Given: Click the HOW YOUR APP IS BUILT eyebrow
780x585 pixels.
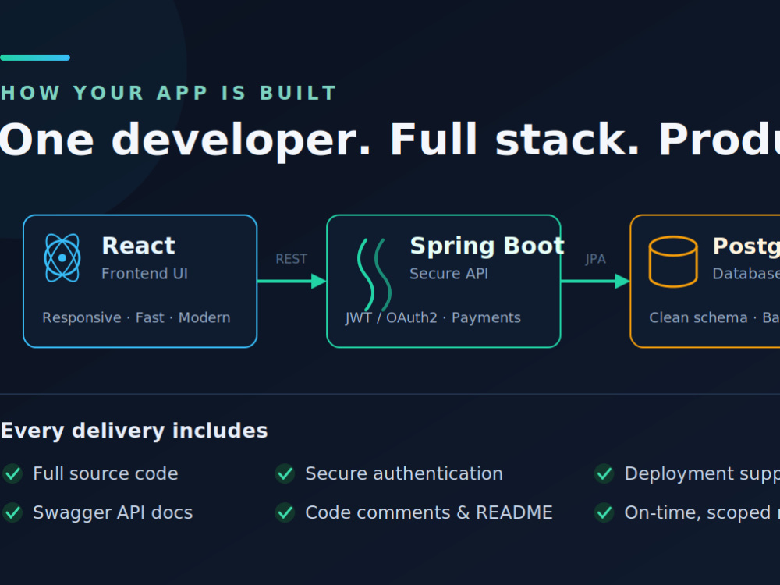Looking at the screenshot, I should (168, 93).
